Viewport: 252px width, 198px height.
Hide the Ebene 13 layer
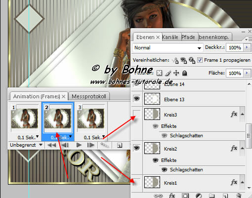(x=137, y=99)
